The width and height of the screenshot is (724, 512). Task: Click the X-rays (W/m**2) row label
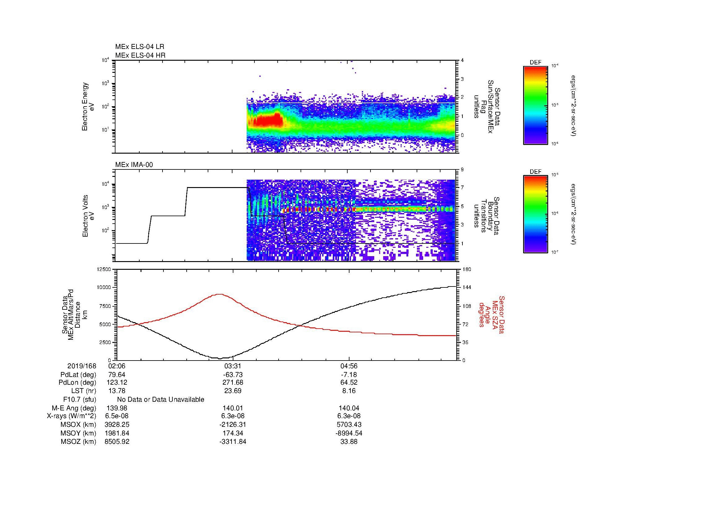click(x=72, y=416)
